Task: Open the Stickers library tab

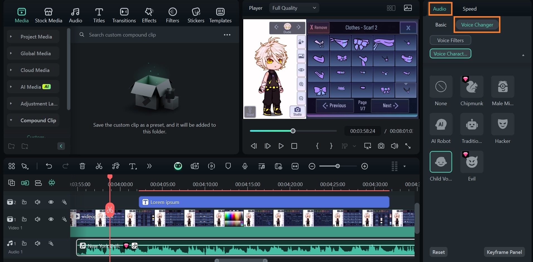Action: (196, 15)
